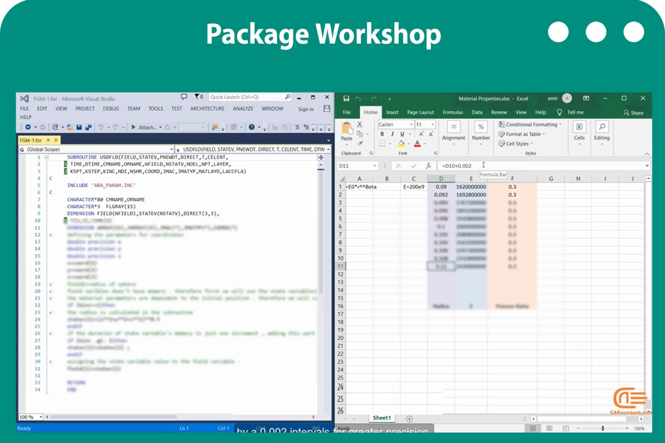
Task: Save FGM-1.for using the Save icon
Action: (79, 127)
